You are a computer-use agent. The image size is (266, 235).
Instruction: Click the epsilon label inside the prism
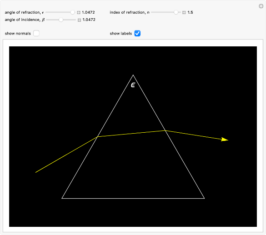coord(133,85)
